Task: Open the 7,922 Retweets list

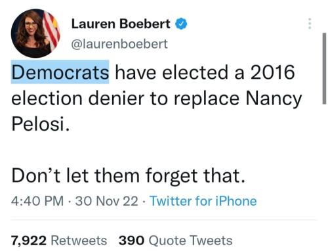Action: point(59,240)
